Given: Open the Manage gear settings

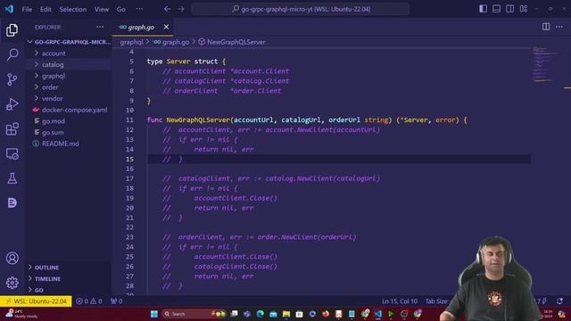Looking at the screenshot, I should [x=12, y=283].
